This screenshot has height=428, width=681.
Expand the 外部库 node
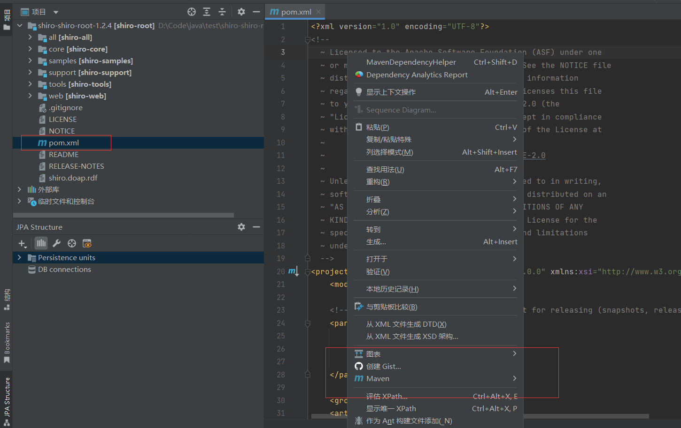19,189
